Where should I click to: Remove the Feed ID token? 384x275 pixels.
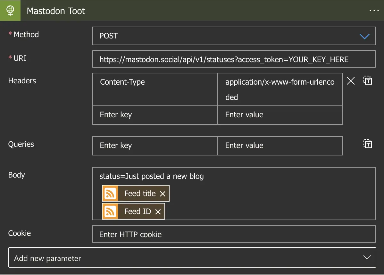(x=158, y=212)
